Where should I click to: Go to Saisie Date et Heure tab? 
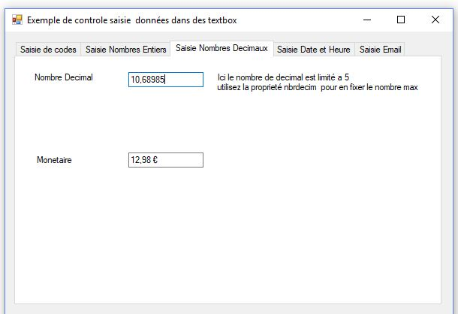coord(313,50)
